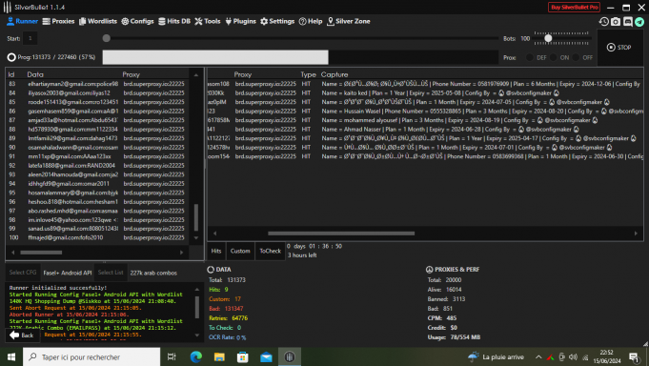Select the DEF proxy mode radio
The width and height of the screenshot is (649, 366).
click(529, 57)
